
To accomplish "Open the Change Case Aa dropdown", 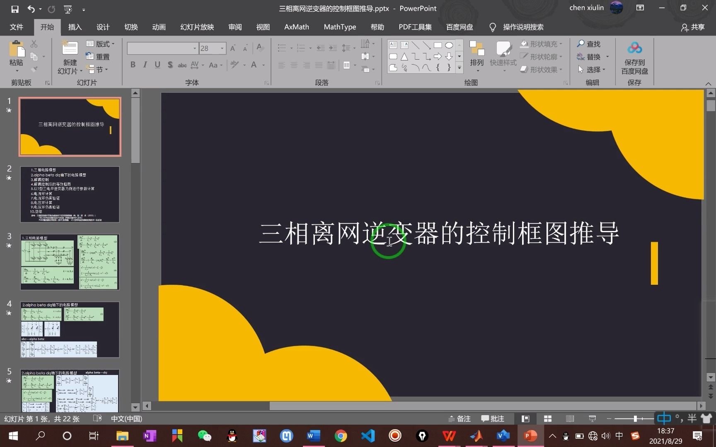I will point(215,65).
